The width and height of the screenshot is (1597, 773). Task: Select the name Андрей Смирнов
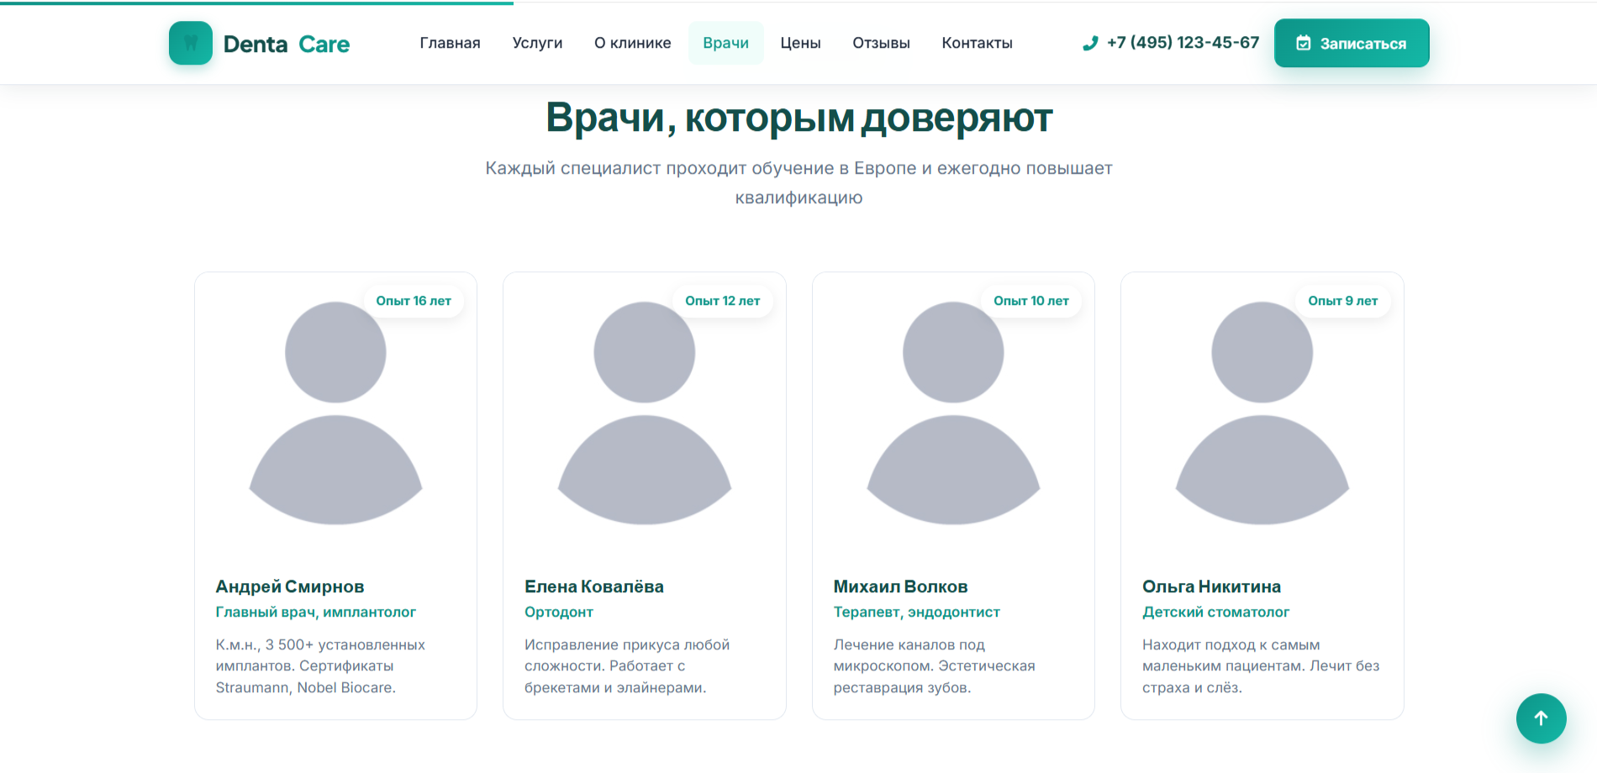[290, 586]
